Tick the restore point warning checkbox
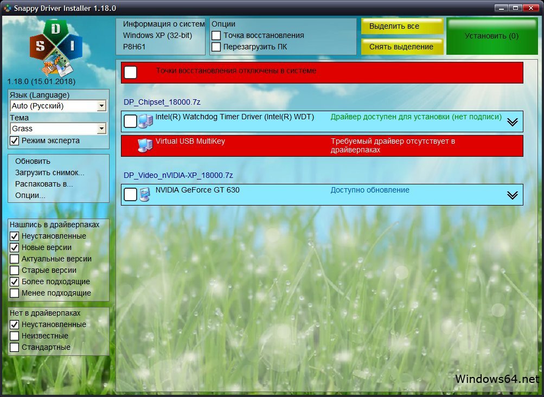The height and width of the screenshot is (397, 544). 131,73
